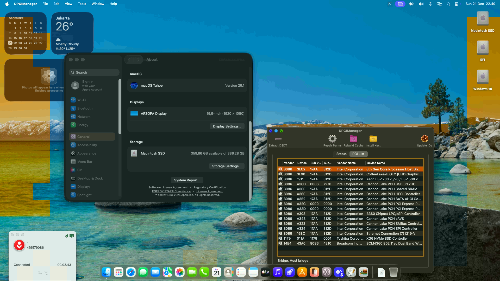Screen dimensions: 500x281
Task: Open Wi-Fi settings in the sidebar
Action: 92,100
